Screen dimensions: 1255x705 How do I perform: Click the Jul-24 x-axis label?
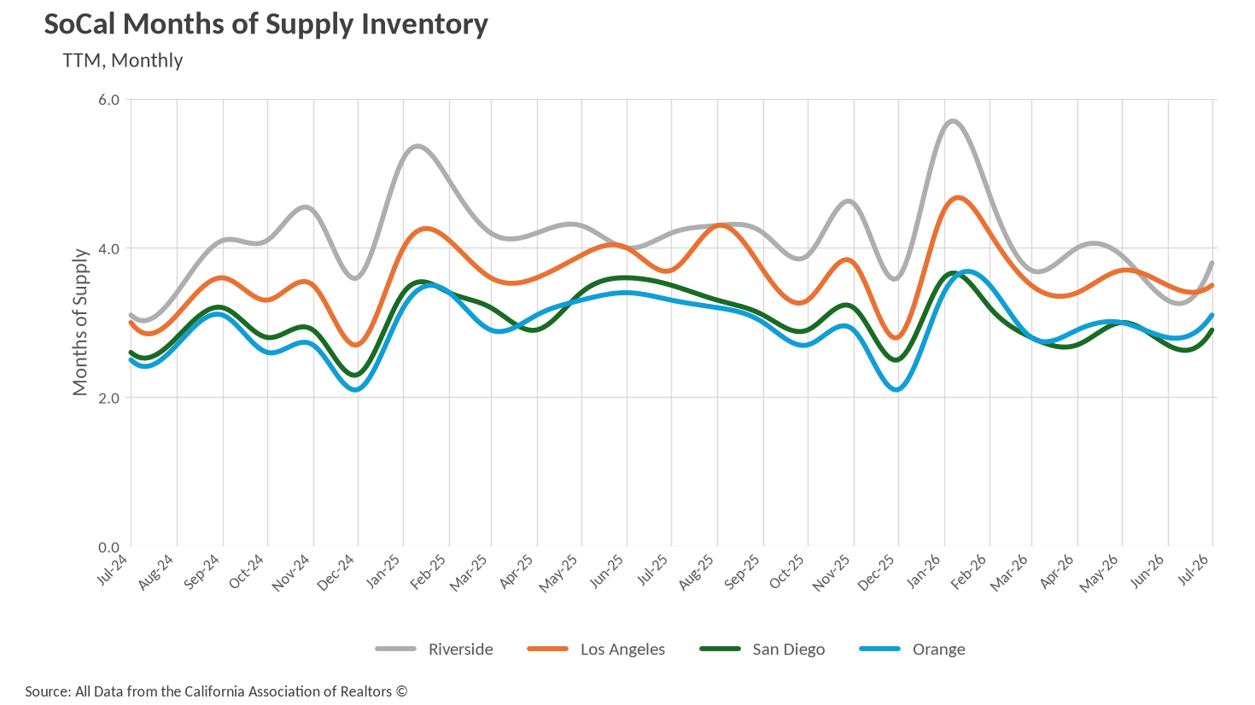[x=113, y=569]
